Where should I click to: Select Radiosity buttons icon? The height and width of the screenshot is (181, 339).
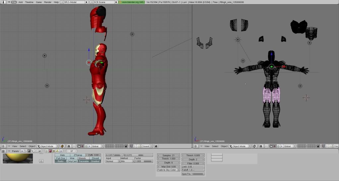click(x=57, y=151)
